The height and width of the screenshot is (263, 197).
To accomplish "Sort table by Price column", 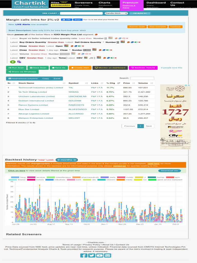I will (129, 83).
